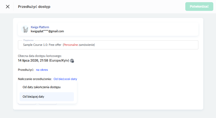Click the 'Obecna data dostępu końcowego' label
This screenshot has height=118, width=216.
coord(40,56)
